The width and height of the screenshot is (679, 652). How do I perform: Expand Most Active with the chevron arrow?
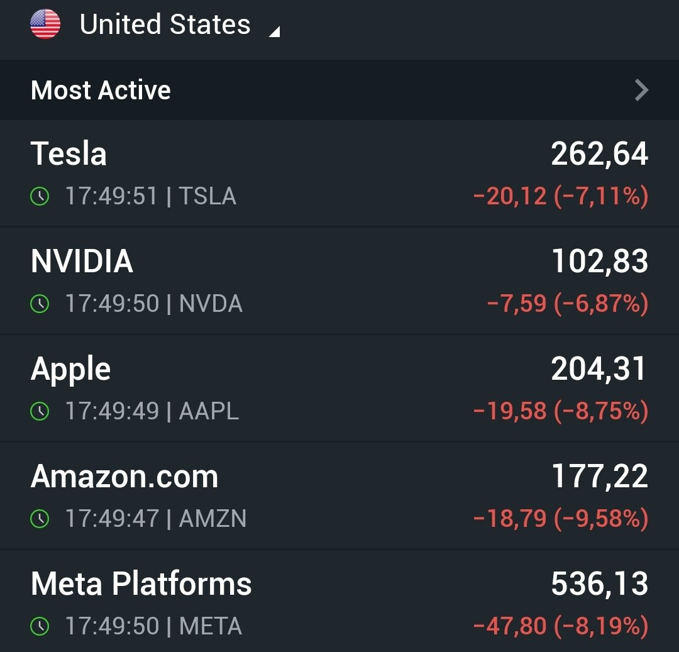pos(641,90)
